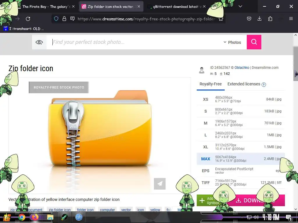
Task: Click the icon keyword tag
Action: click(141, 210)
